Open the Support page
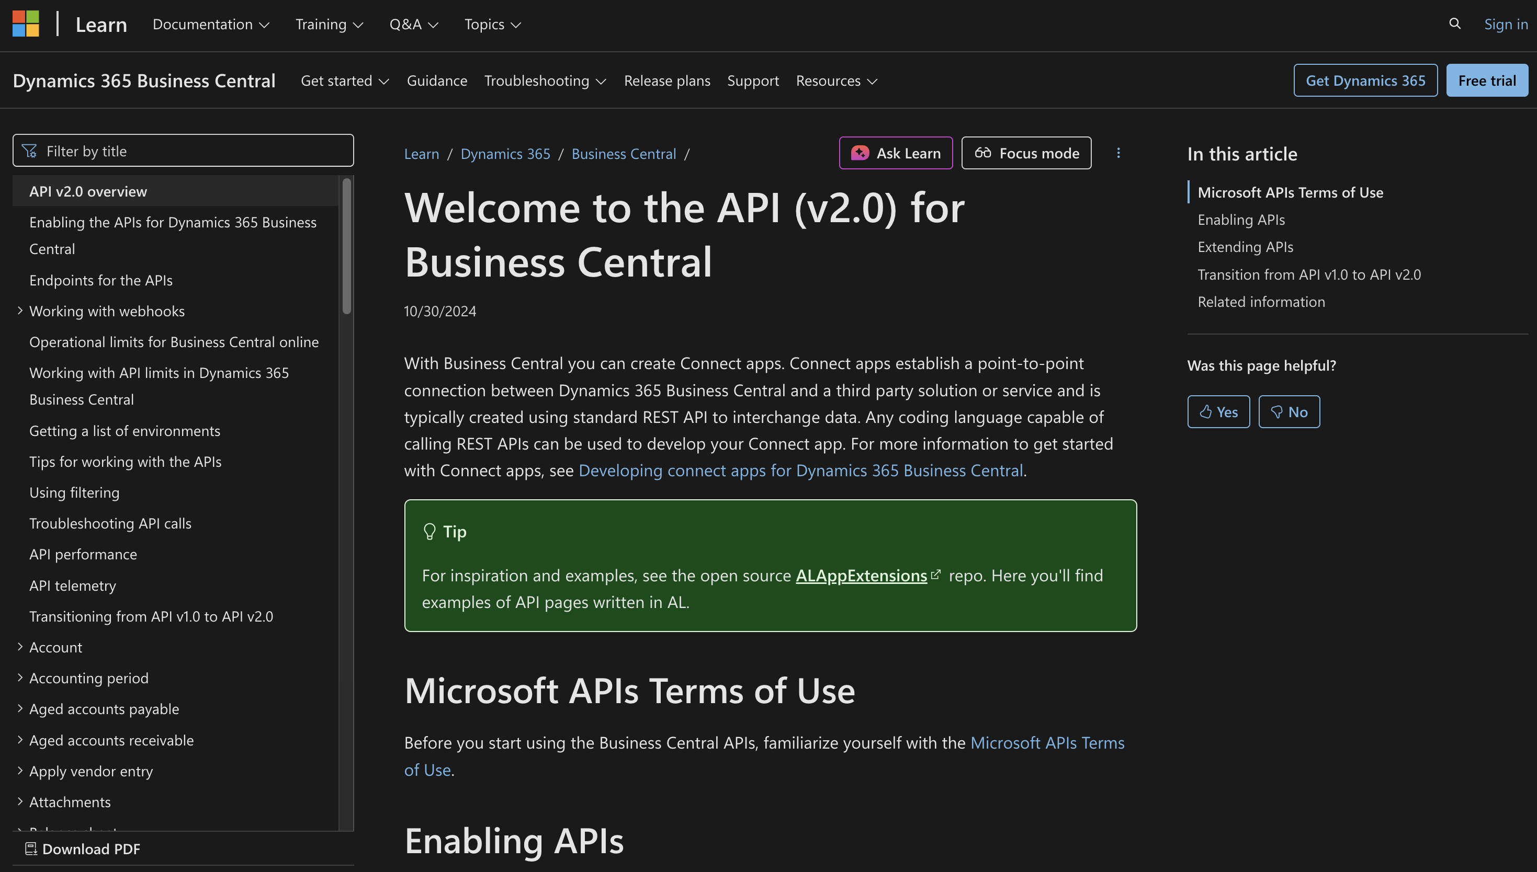 (x=753, y=81)
